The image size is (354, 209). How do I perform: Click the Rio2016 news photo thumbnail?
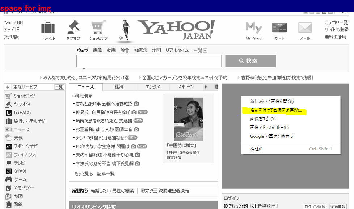(x=188, y=119)
